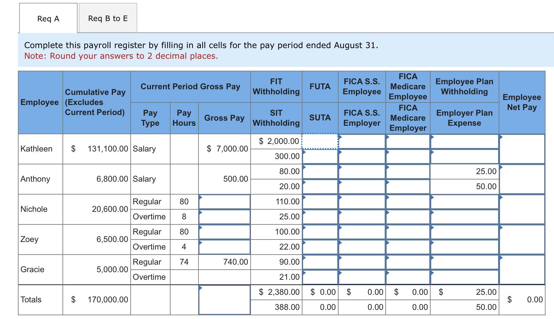Click Gracie's Overtime Gross Pay input cell
Viewport: 554px width, 319px height.
[224, 277]
